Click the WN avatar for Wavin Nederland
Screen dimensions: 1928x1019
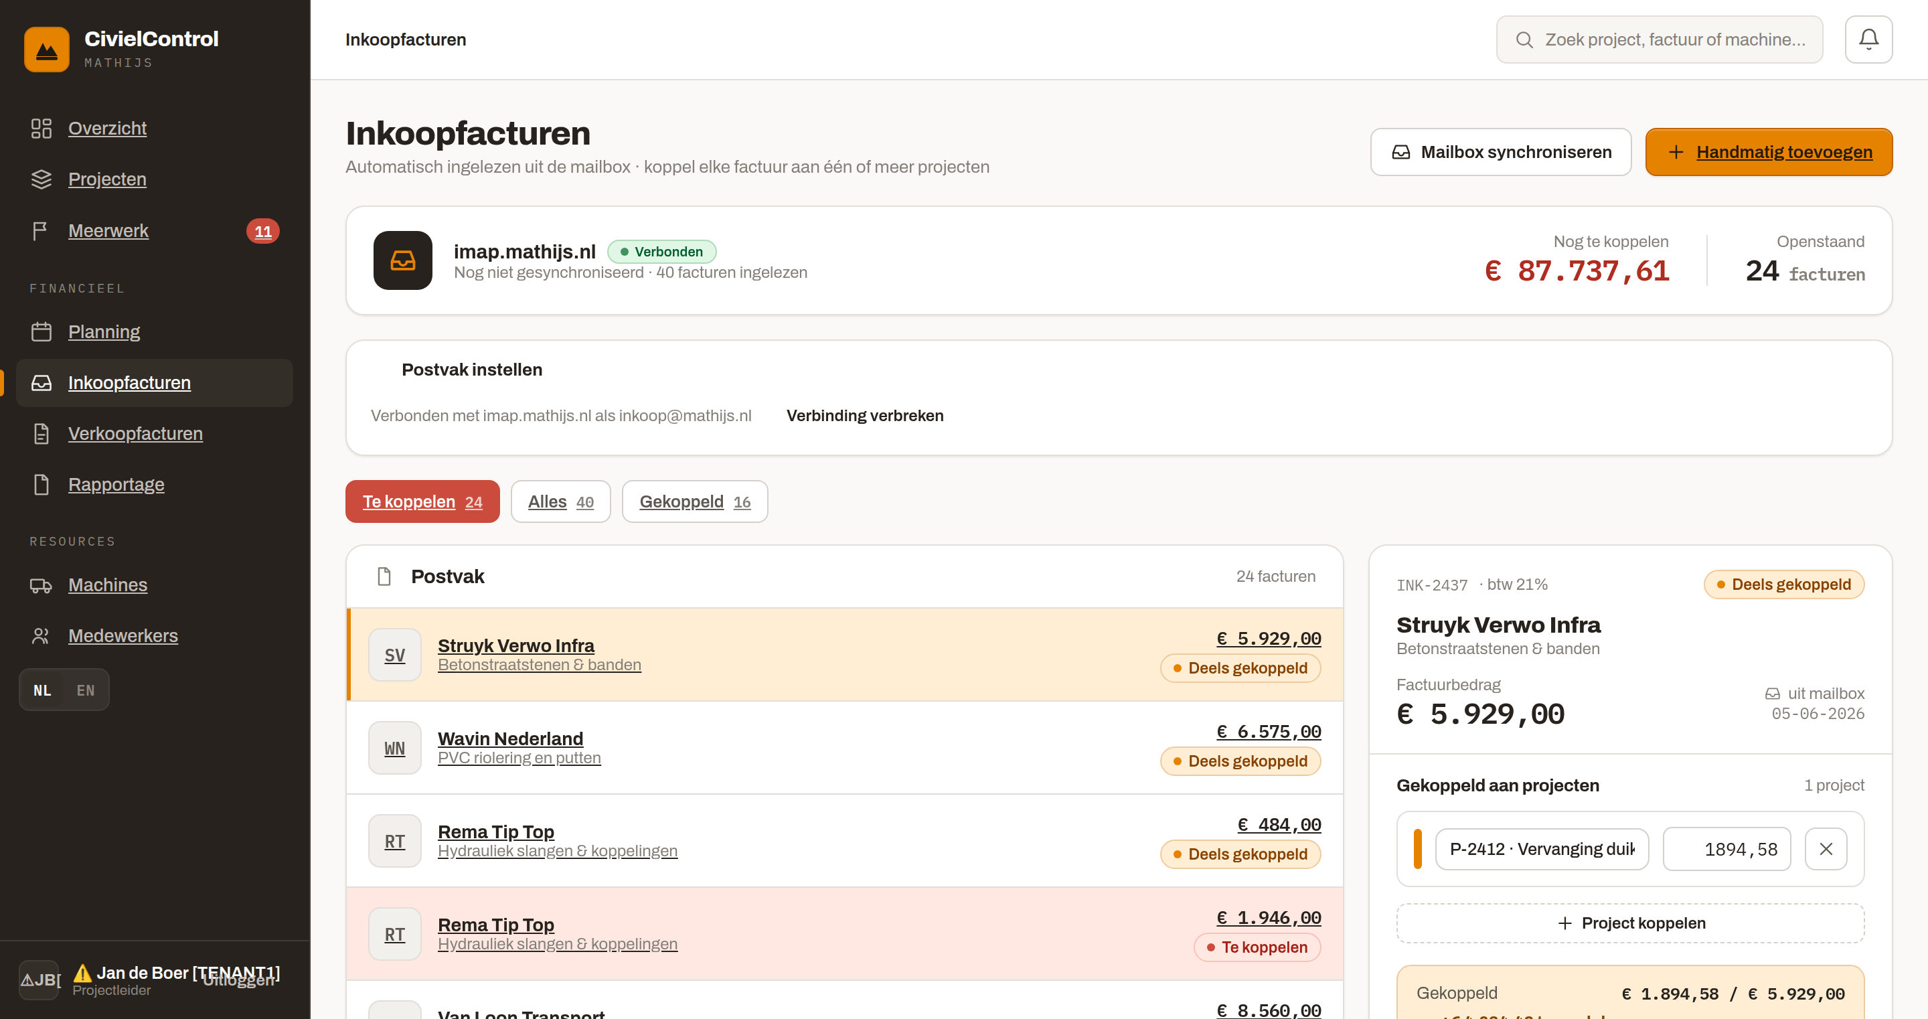[x=394, y=748]
